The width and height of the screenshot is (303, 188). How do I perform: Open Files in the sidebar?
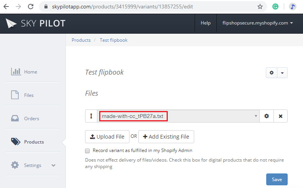29,95
